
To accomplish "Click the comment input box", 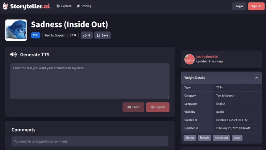I will [90, 141].
